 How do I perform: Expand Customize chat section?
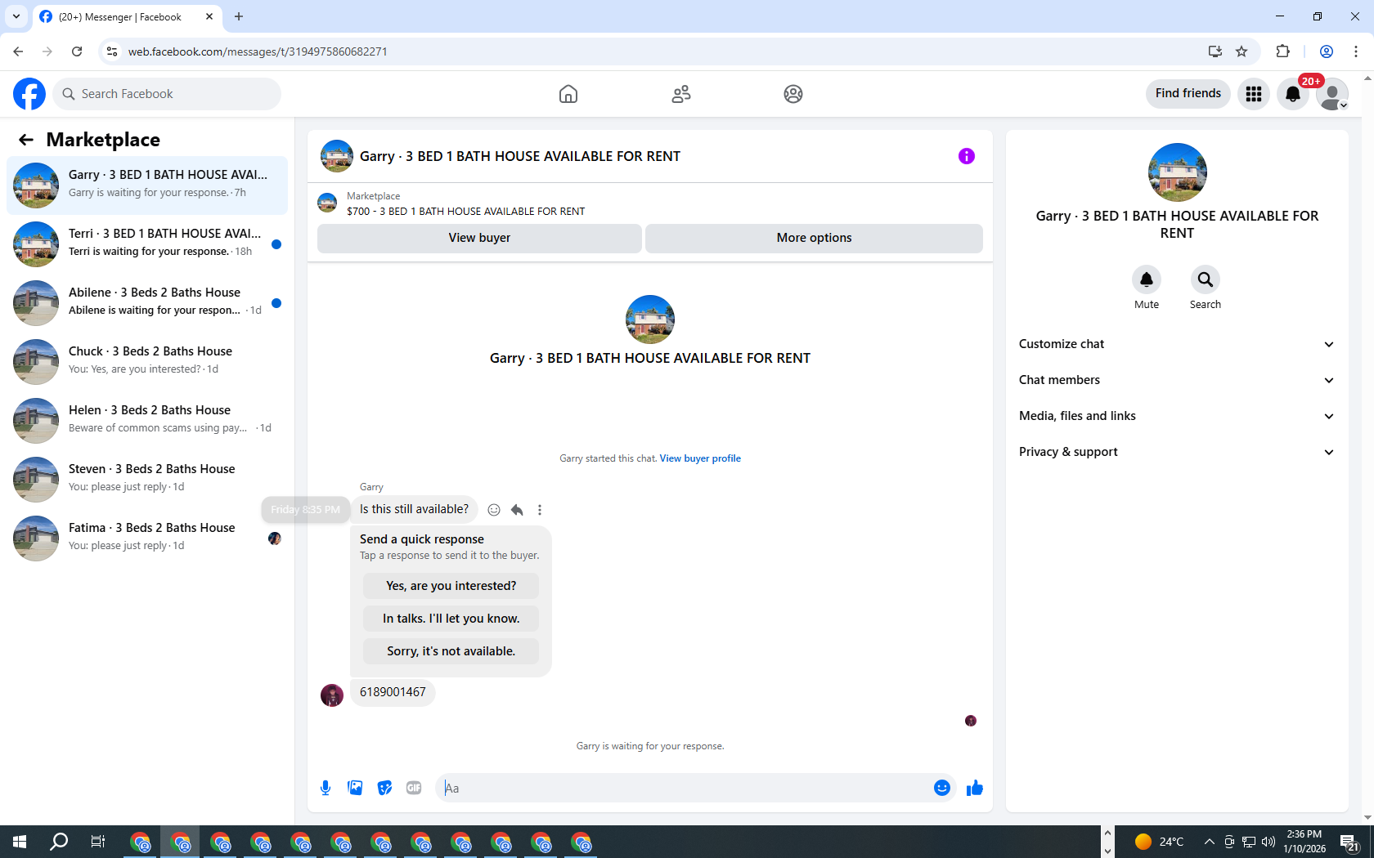tap(1177, 344)
